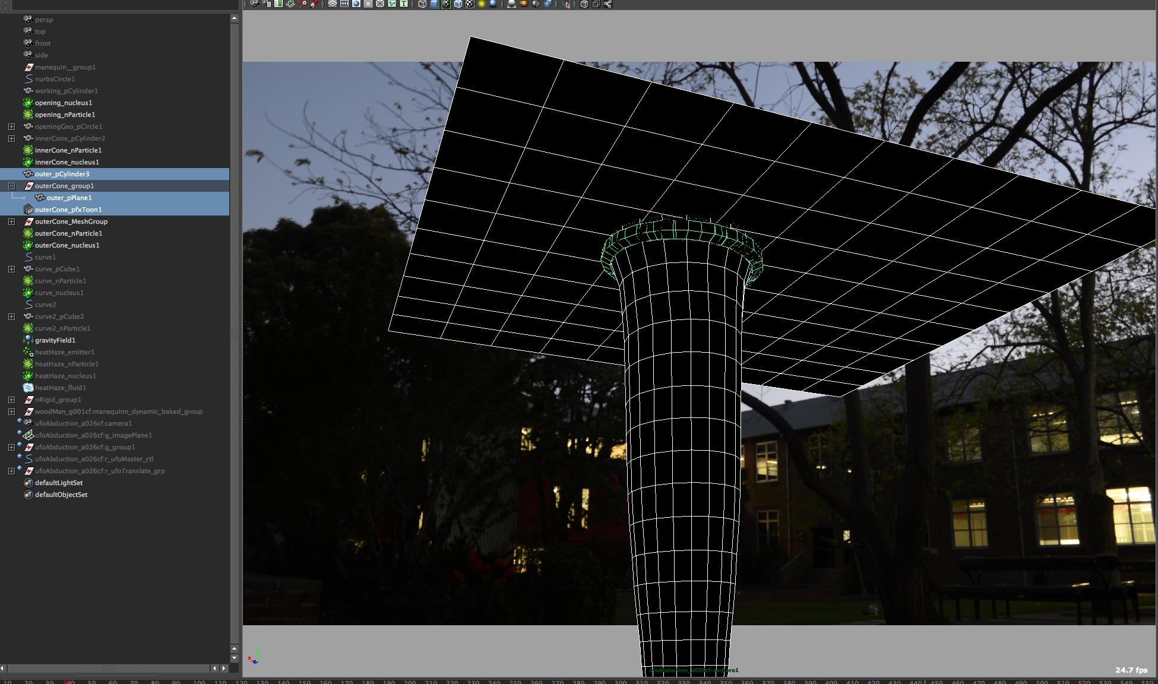This screenshot has height=684, width=1158.
Task: Collapse the outerCone_group1 node
Action: point(11,186)
